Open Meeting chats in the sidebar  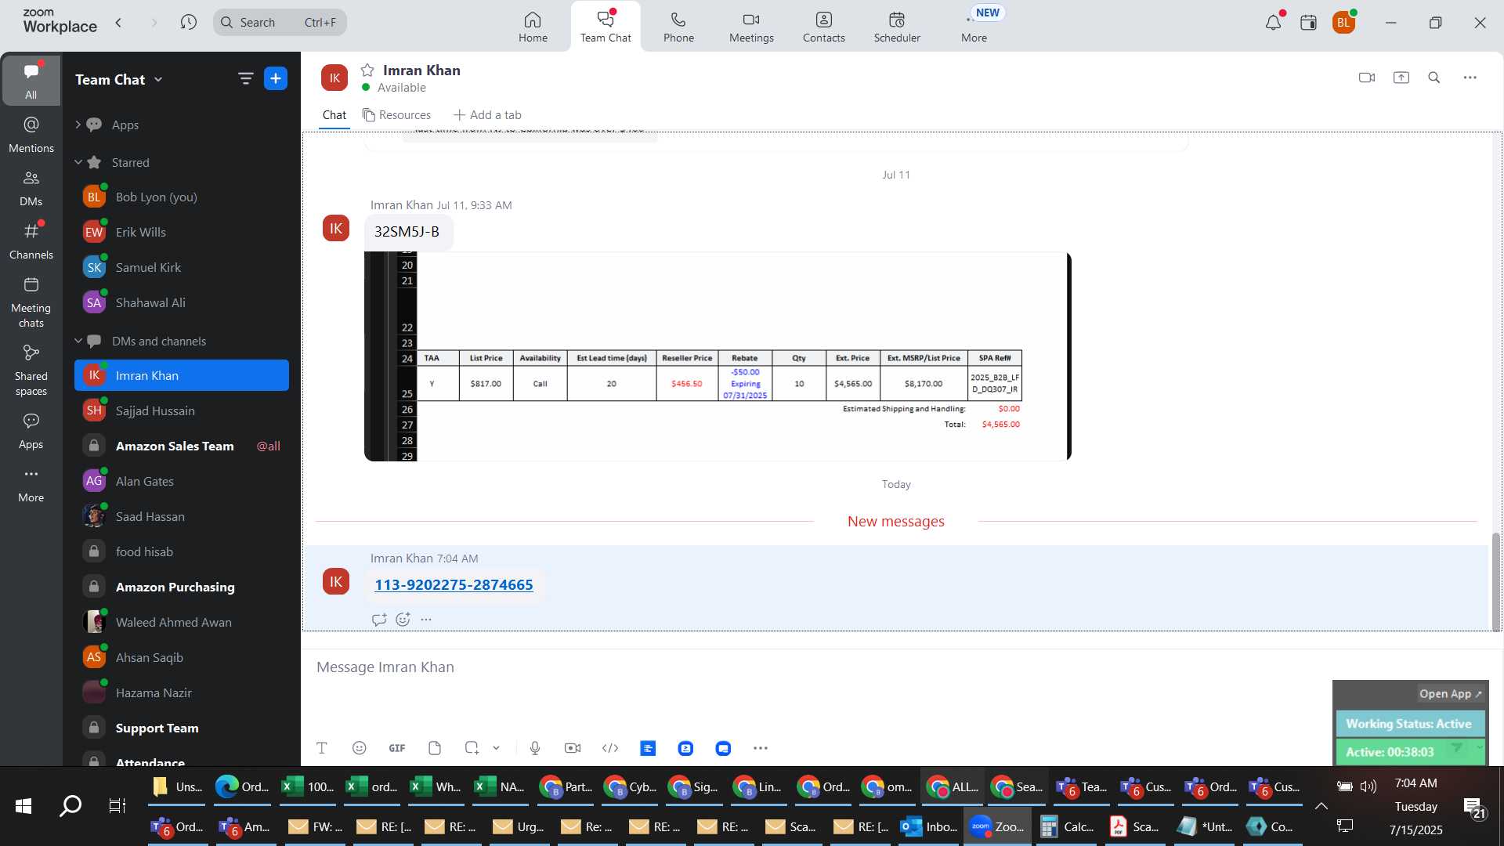pyautogui.click(x=31, y=302)
